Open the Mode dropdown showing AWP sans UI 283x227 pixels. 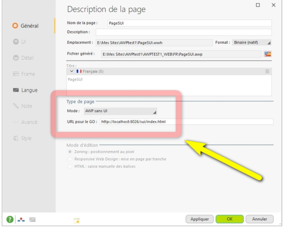pos(120,111)
